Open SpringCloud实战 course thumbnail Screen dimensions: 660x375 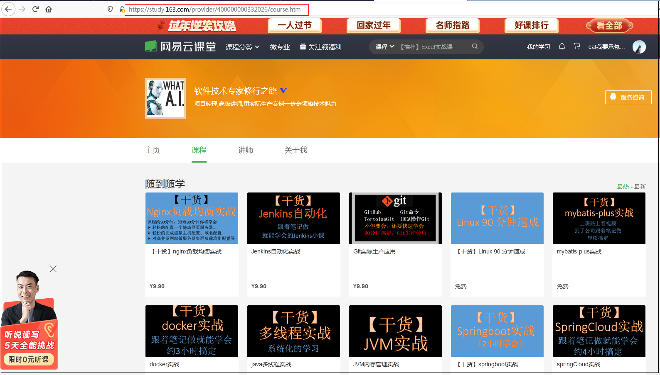[599, 331]
